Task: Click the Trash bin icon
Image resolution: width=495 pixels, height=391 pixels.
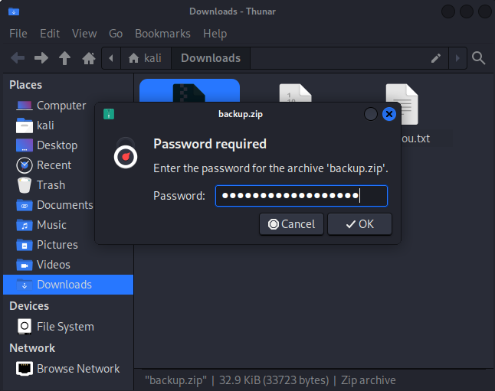Action: coord(25,185)
